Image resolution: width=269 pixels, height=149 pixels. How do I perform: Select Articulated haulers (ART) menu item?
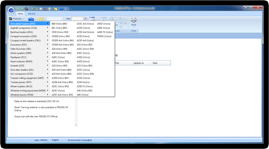pos(29,24)
